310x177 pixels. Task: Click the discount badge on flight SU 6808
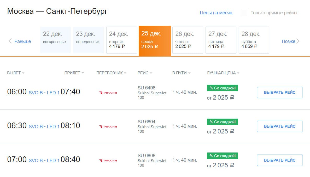click(222, 156)
